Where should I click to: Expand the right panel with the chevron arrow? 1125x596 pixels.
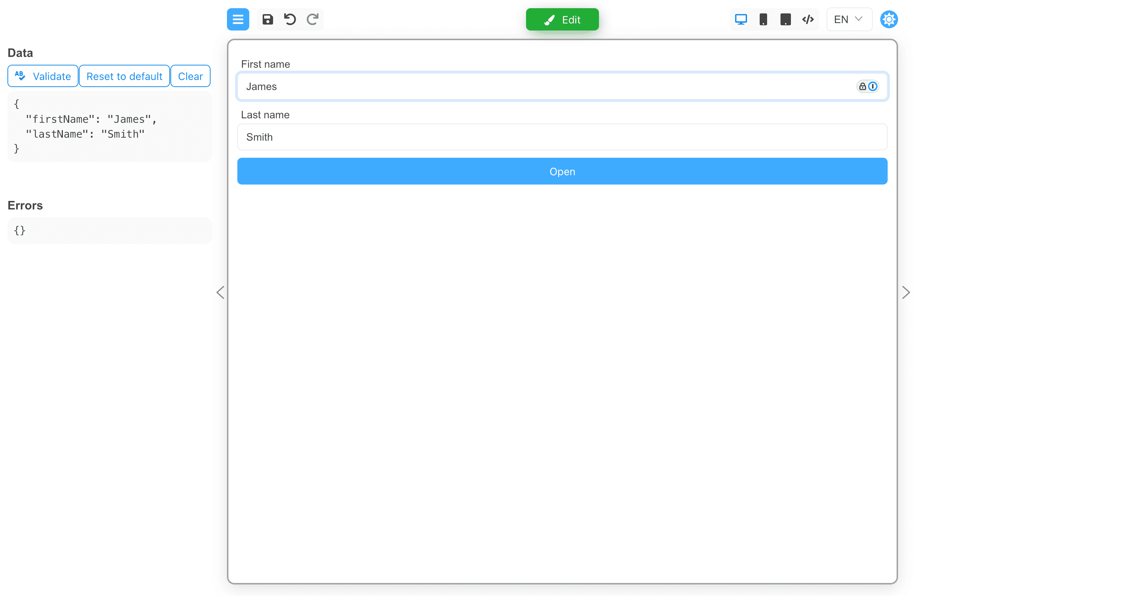[906, 292]
